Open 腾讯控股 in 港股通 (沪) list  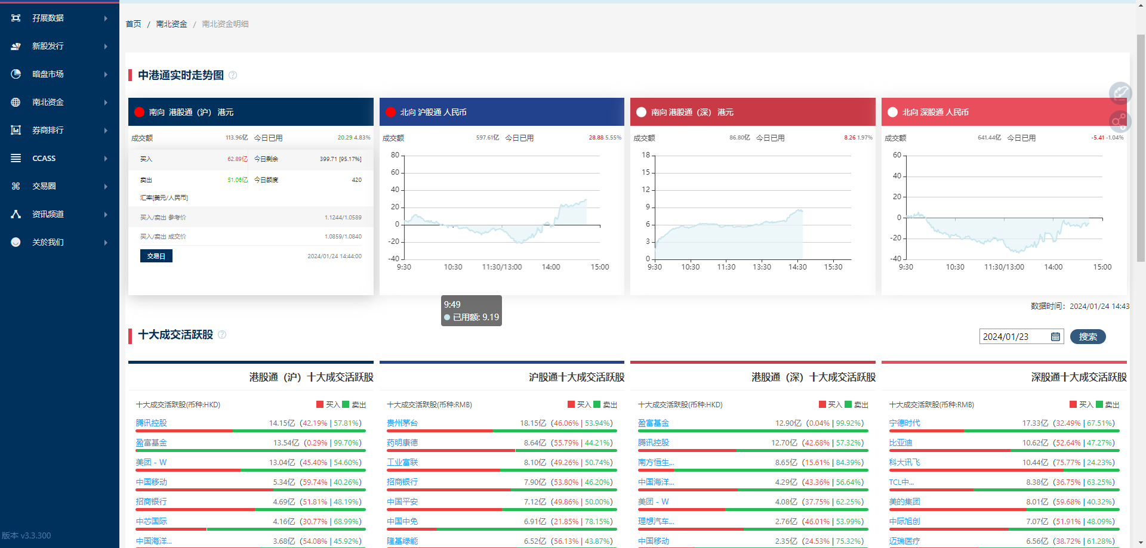pos(151,423)
